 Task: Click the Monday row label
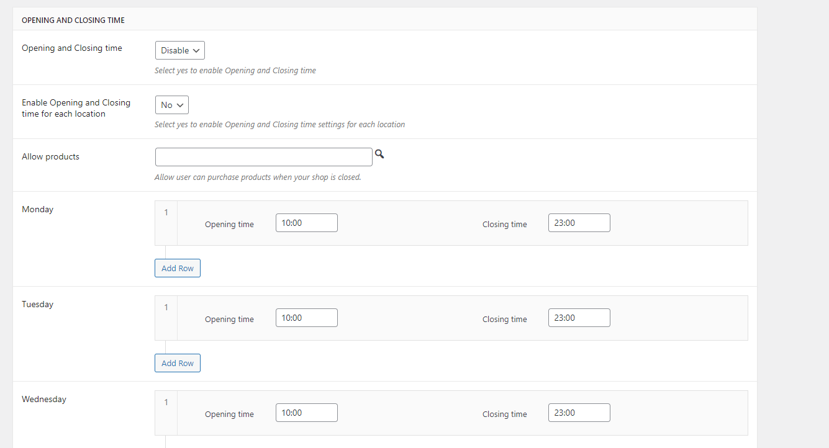click(38, 209)
